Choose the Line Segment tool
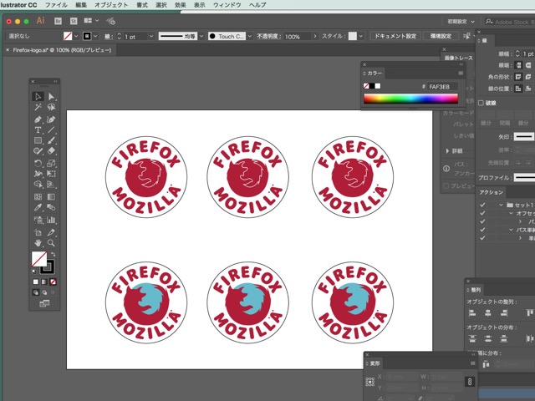 pyautogui.click(x=51, y=130)
